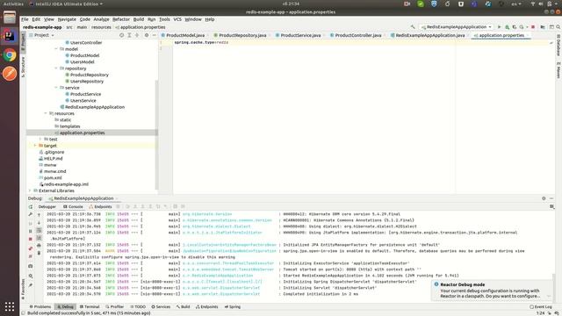Click the locate/select opened file icon in Project panel
The image size is (562, 316).
click(121, 35)
